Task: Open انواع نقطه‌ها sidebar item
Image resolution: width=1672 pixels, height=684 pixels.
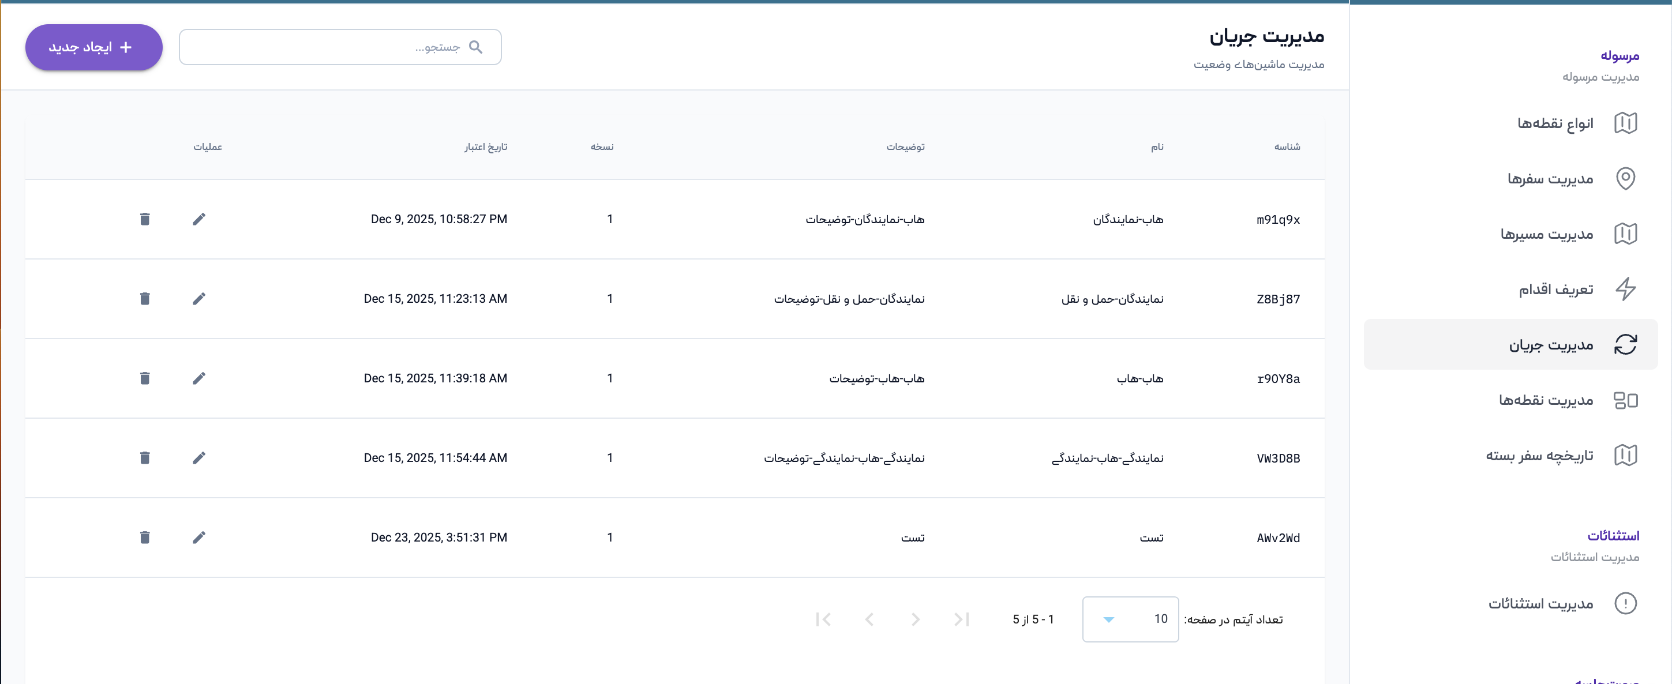Action: [x=1554, y=123]
